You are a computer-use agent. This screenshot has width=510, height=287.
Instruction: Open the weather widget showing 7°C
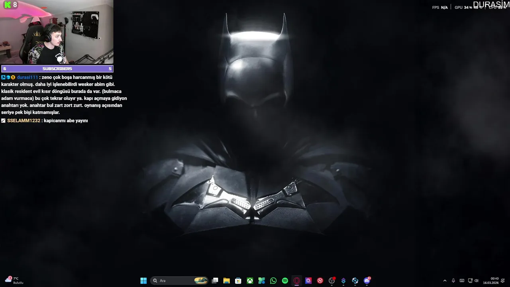pos(14,280)
